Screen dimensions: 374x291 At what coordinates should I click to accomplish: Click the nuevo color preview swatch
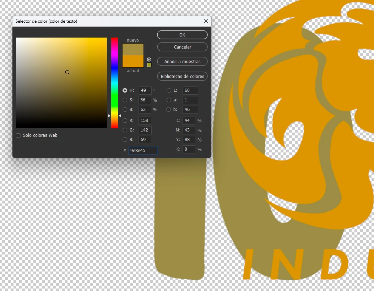(x=133, y=50)
